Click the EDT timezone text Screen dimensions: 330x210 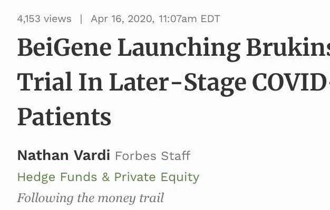[x=210, y=19]
